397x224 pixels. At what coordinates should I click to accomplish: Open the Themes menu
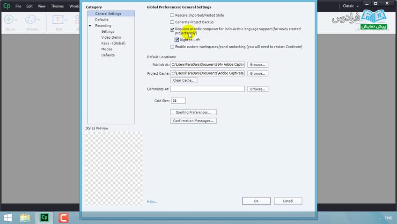tap(57, 6)
